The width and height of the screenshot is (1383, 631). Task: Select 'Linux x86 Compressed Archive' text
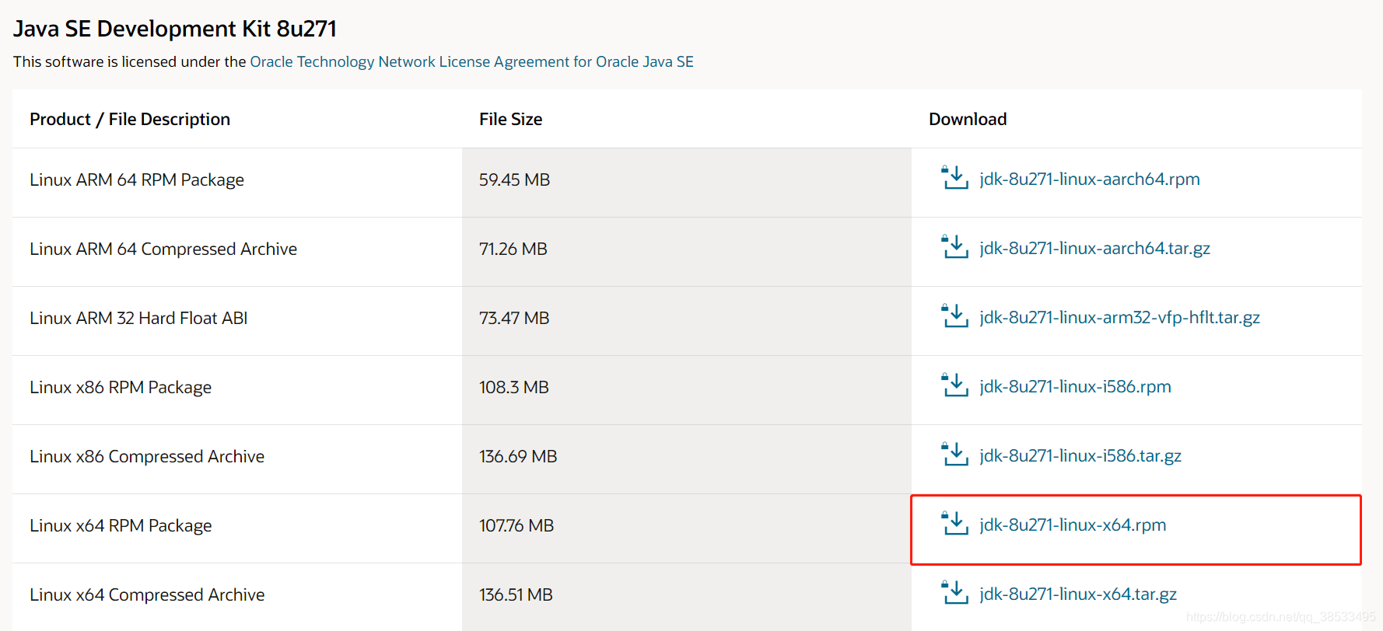coord(147,456)
